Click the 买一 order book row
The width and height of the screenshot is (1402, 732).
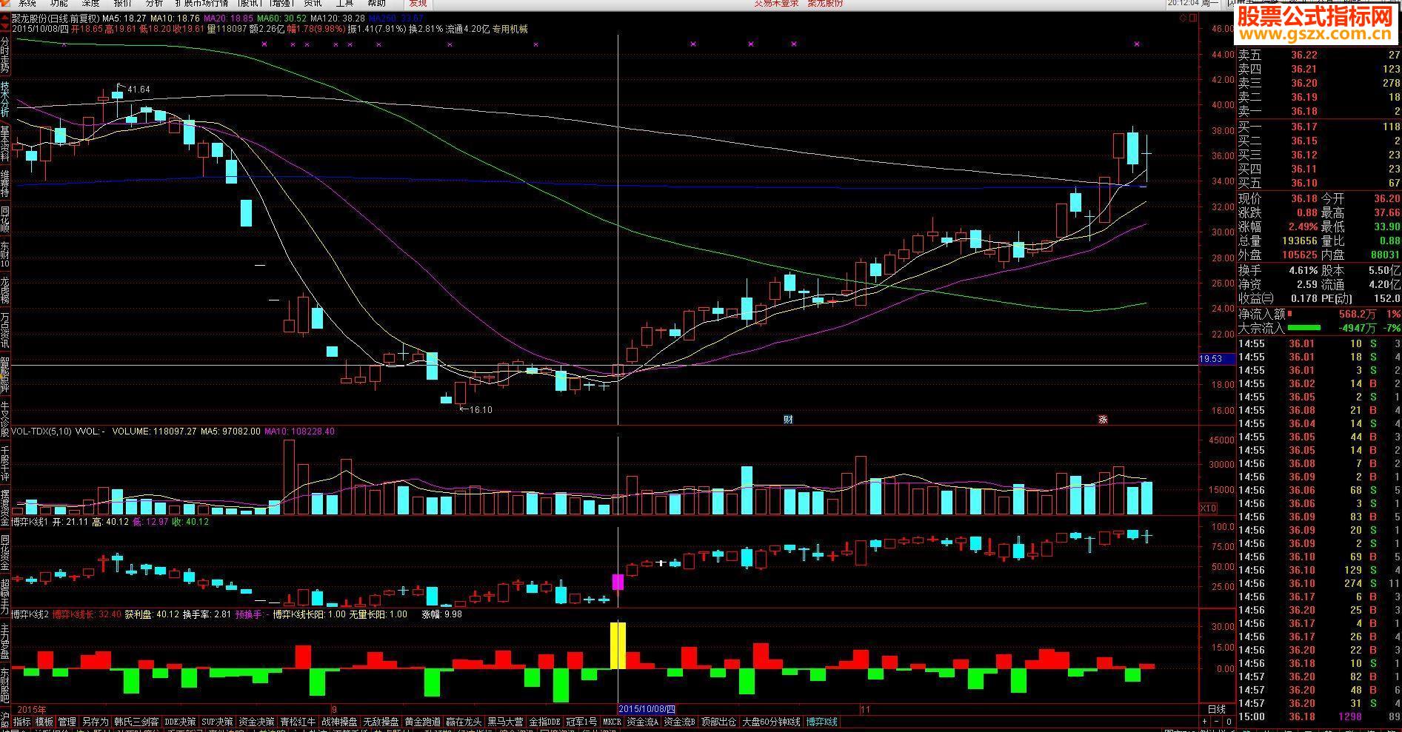tap(1319, 127)
